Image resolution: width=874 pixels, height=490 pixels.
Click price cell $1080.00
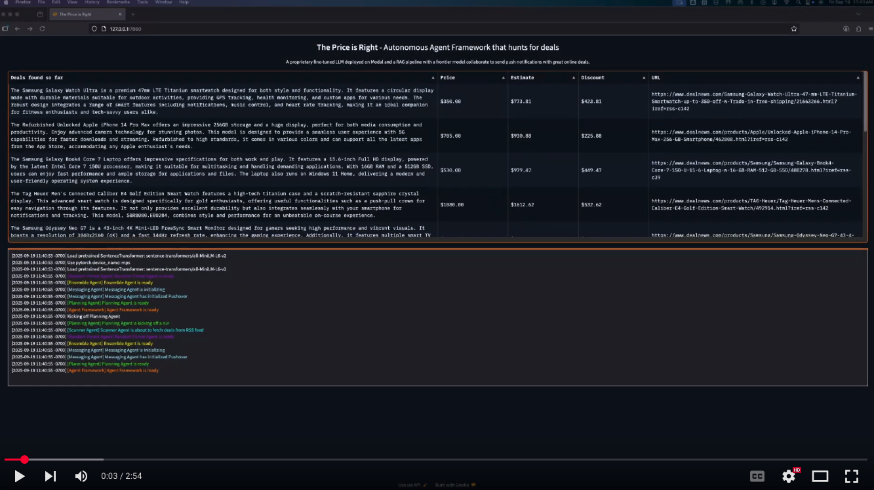tap(452, 204)
